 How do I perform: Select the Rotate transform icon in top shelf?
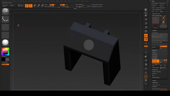(x=42, y=6)
